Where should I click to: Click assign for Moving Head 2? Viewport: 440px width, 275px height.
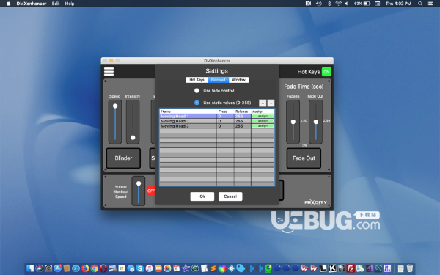click(x=263, y=121)
